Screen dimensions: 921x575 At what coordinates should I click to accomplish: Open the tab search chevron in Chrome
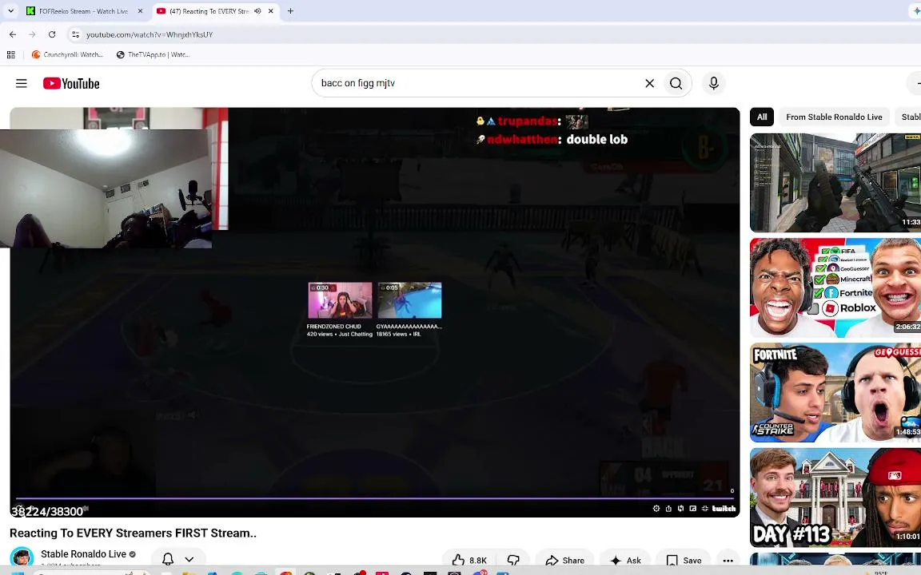(x=10, y=11)
